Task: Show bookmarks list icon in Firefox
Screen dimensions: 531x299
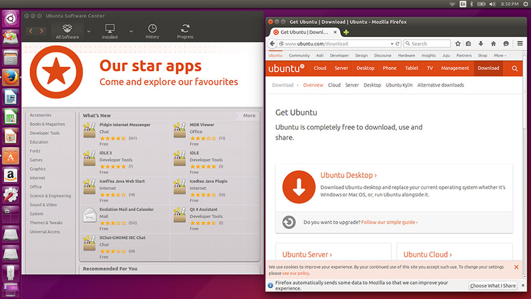Action: coord(468,43)
